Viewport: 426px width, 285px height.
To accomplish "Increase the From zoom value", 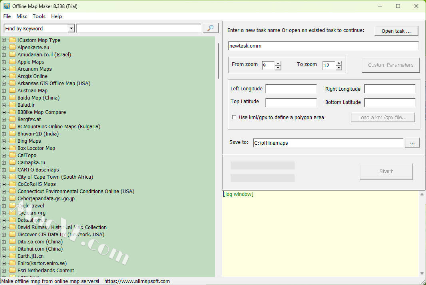I will tap(278, 63).
